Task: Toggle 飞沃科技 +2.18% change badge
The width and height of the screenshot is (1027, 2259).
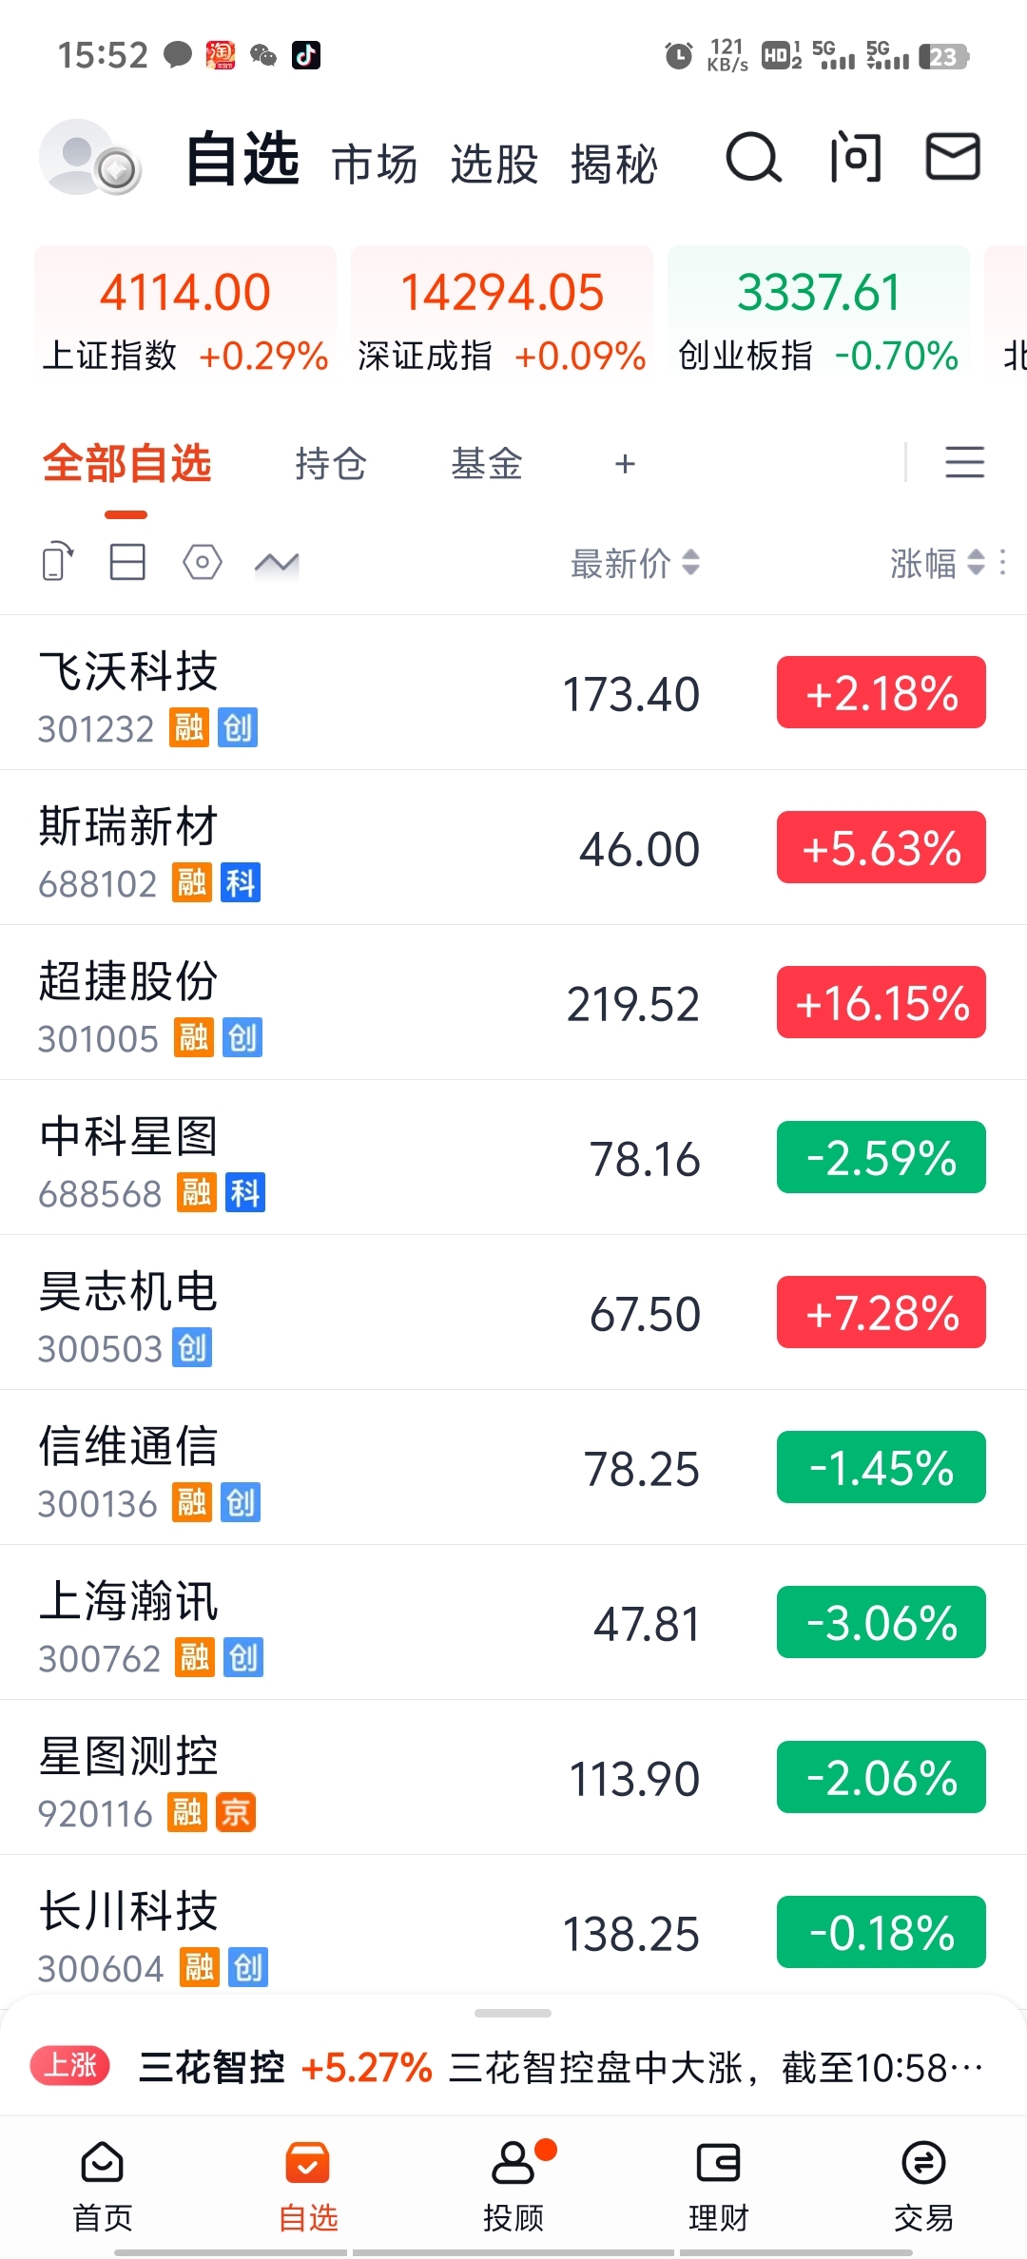Action: coord(882,692)
